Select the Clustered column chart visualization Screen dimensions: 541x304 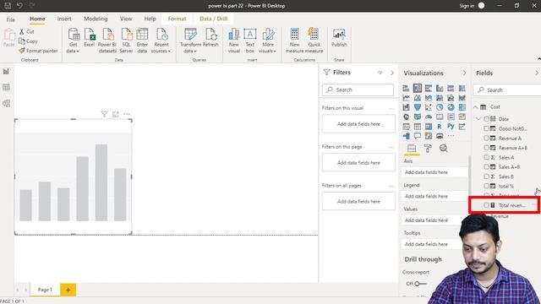tap(440, 88)
